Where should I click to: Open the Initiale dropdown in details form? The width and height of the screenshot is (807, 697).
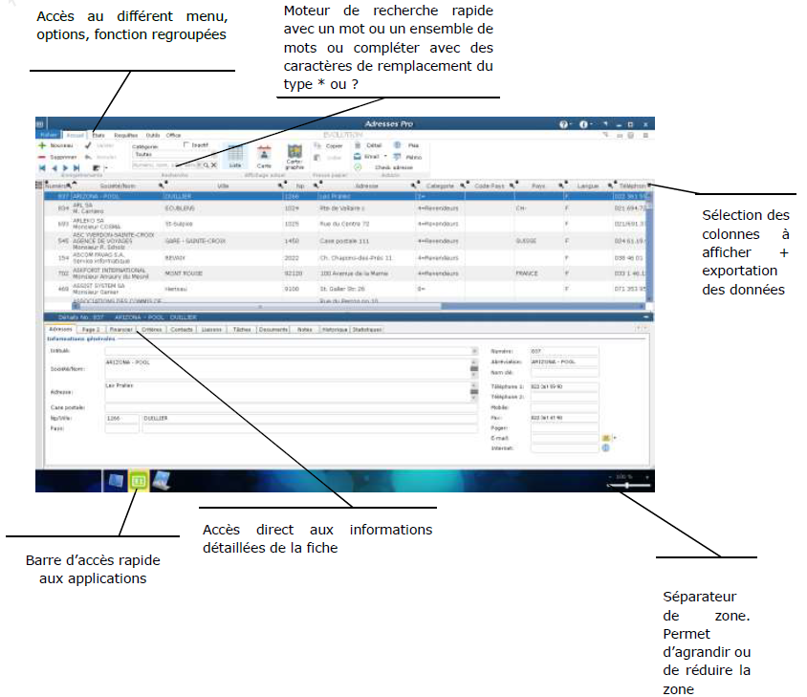click(x=474, y=351)
